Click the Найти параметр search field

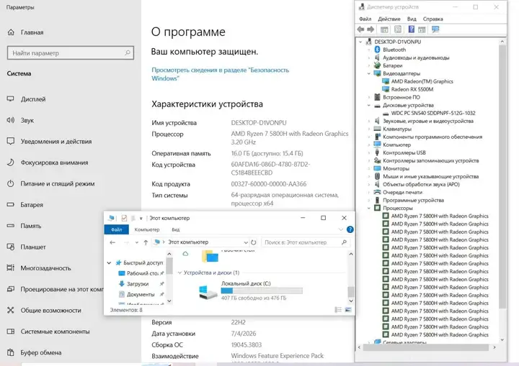point(71,53)
